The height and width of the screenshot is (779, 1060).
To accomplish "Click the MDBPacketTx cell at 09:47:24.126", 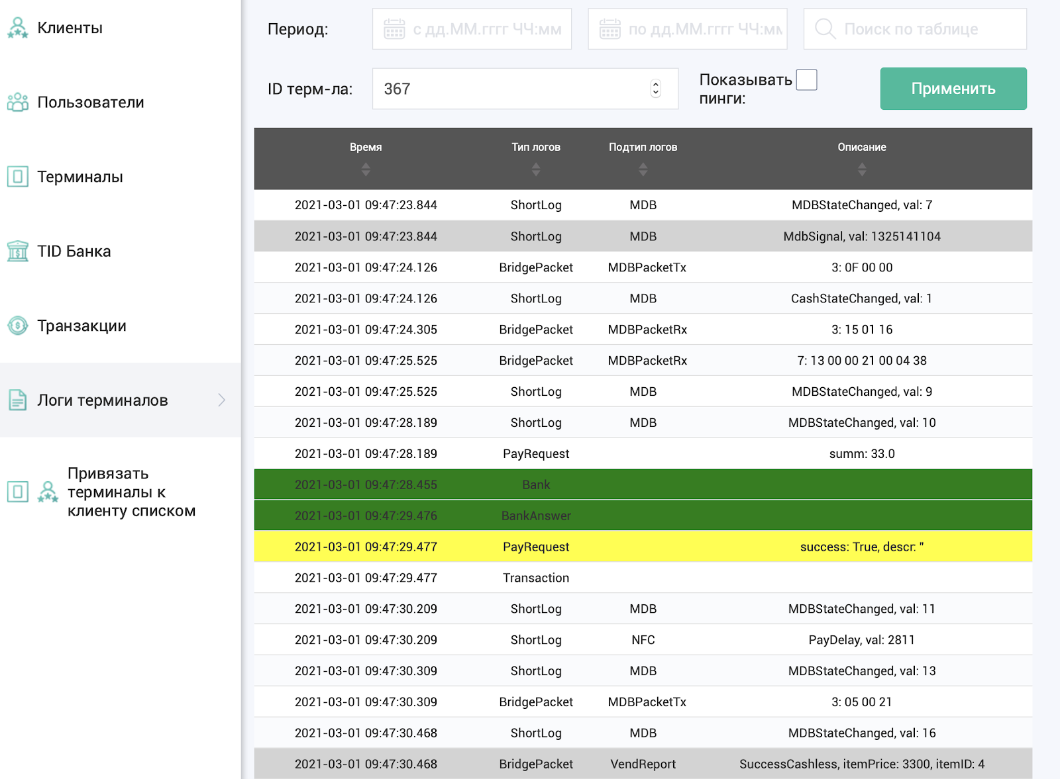I will point(647,267).
